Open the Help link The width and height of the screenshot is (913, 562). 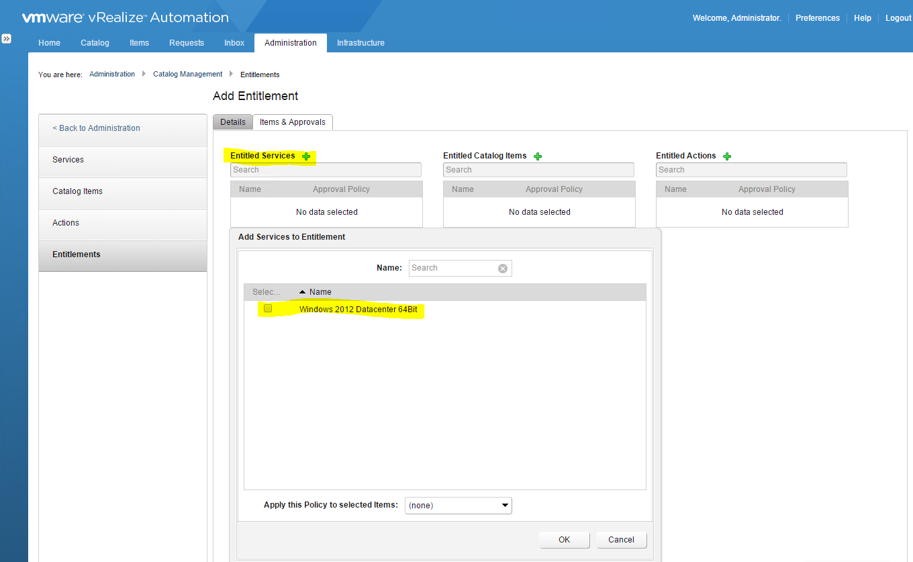863,18
